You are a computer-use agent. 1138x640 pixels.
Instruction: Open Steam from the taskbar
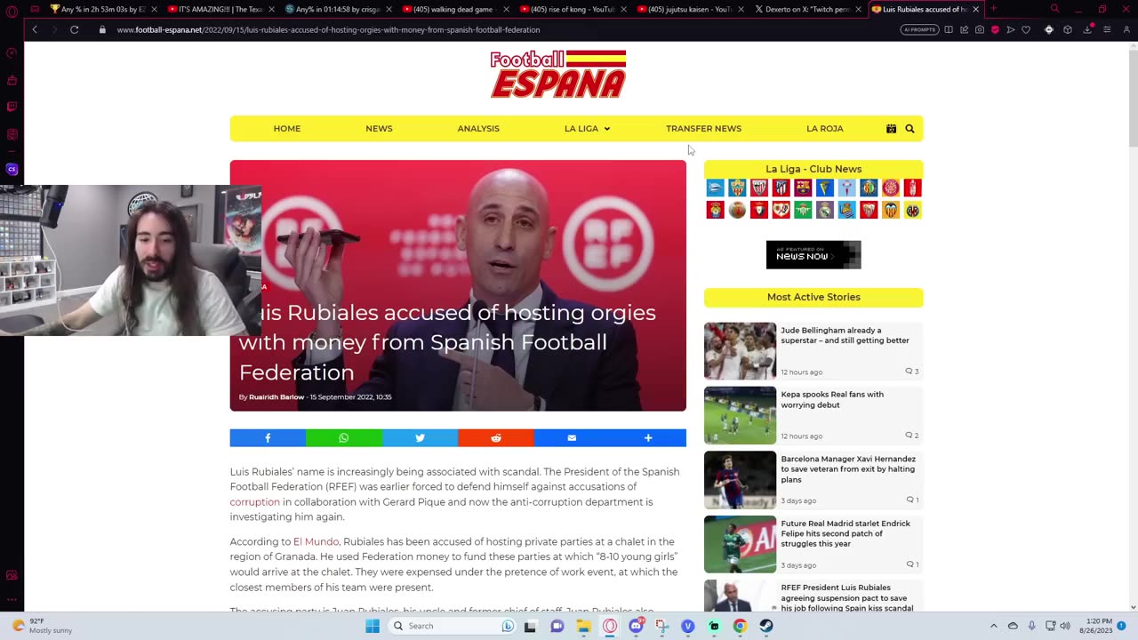click(766, 626)
